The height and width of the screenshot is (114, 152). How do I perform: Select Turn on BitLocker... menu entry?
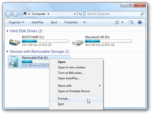(71, 73)
